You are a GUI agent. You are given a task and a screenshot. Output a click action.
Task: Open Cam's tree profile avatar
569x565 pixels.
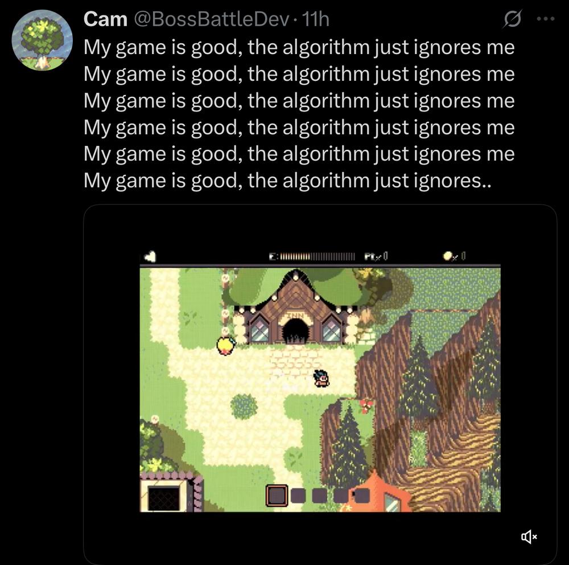42,40
